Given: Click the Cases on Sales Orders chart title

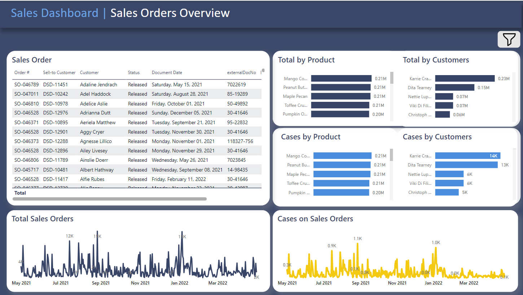Looking at the screenshot, I should [315, 219].
